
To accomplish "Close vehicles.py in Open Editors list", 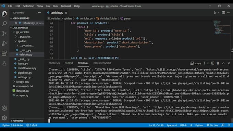I will pyautogui.click(x=16, y=23).
